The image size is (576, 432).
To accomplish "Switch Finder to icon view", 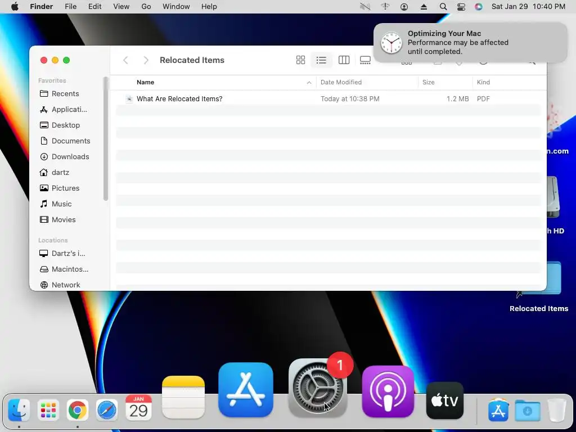I will point(300,60).
